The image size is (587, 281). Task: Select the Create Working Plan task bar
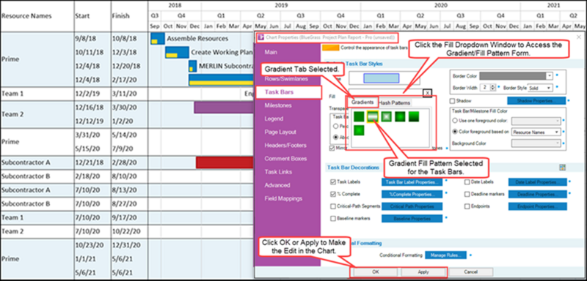click(x=177, y=53)
